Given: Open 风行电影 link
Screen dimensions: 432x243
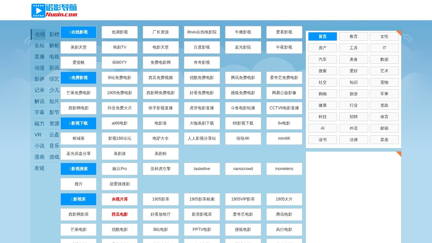Looking at the screenshot, I should (x=284, y=230).
